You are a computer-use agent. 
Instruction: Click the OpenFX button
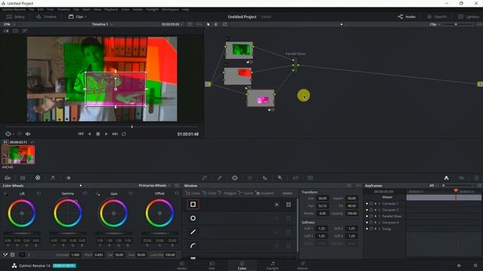[x=437, y=17]
